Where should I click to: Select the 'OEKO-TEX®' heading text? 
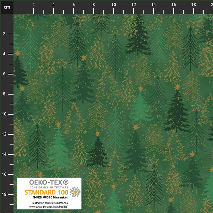[x=49, y=182]
